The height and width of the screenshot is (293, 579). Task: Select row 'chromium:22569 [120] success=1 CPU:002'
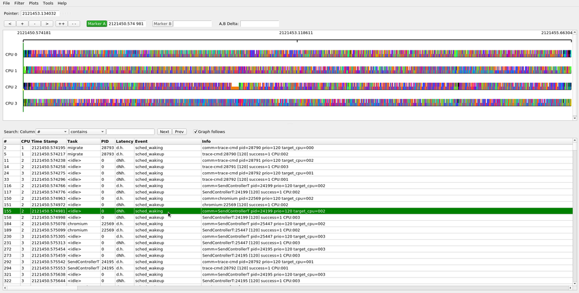coord(288,205)
